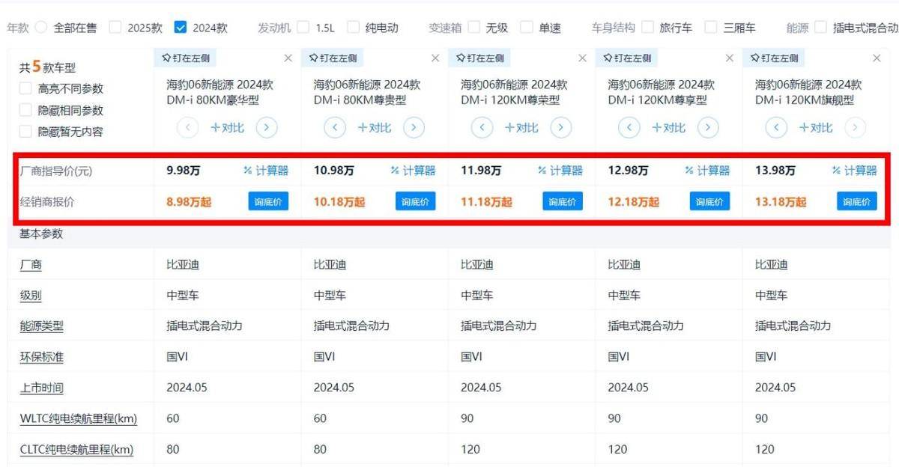Open the 厂商 parameter label
Image resolution: width=899 pixels, height=467 pixels.
tap(31, 265)
